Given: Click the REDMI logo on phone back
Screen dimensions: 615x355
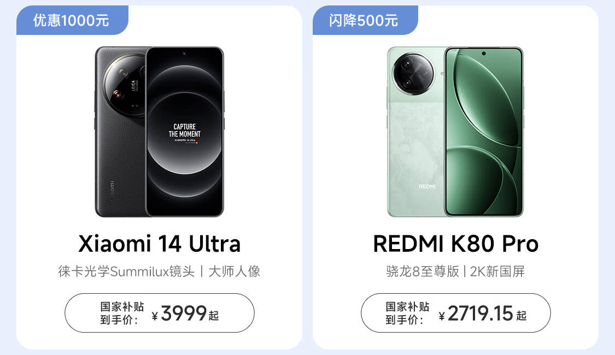Looking at the screenshot, I should (427, 187).
